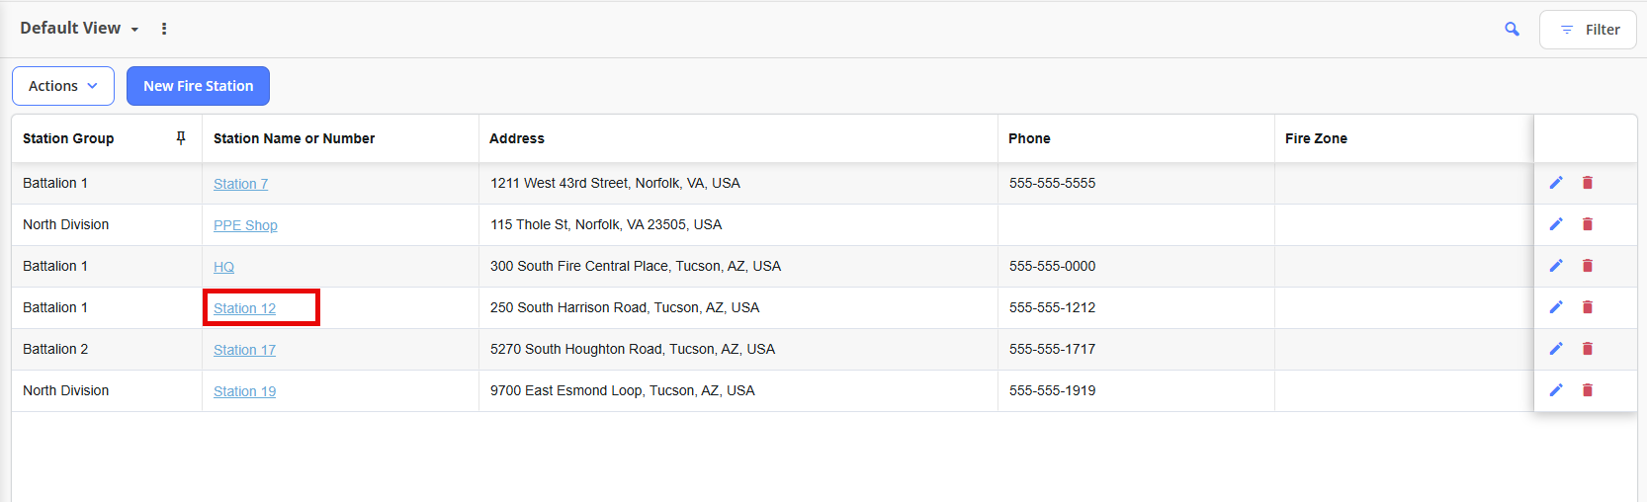This screenshot has height=502, width=1647.
Task: Edit the Station 7 row with pencil icon
Action: pyautogui.click(x=1556, y=183)
